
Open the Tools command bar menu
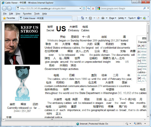click(132, 18)
